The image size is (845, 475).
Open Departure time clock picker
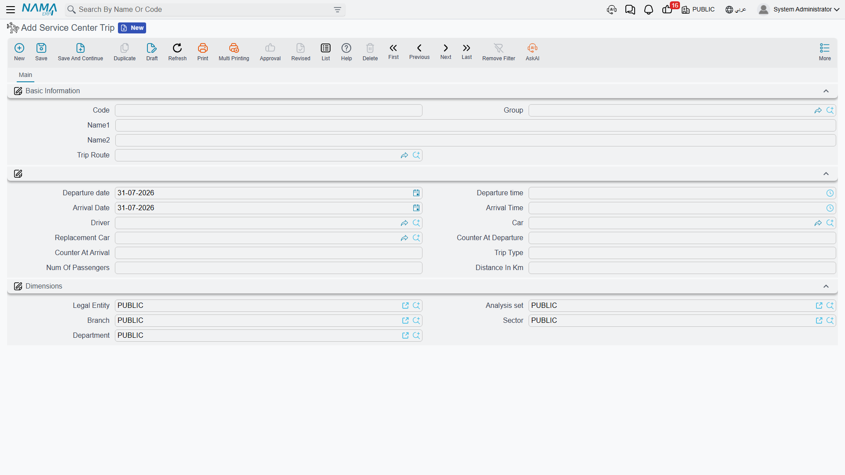(830, 193)
